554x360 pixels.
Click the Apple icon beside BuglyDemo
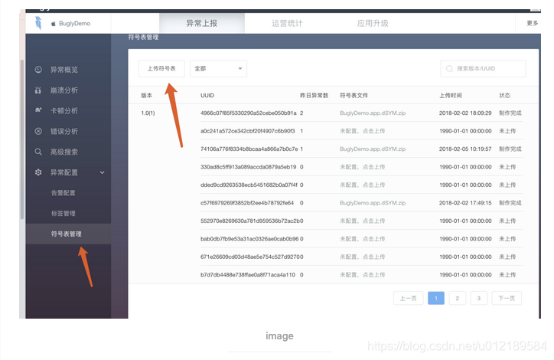tap(54, 24)
